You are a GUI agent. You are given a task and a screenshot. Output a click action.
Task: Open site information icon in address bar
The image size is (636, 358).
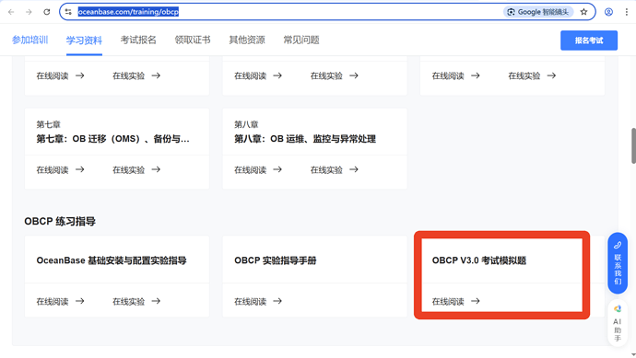[68, 12]
